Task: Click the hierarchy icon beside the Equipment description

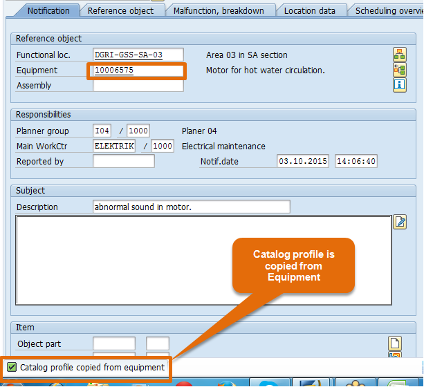Action: 399,70
